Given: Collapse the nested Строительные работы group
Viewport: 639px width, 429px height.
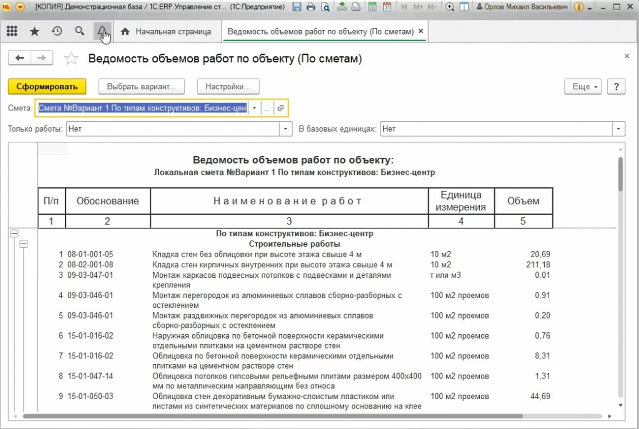Looking at the screenshot, I should [x=23, y=244].
